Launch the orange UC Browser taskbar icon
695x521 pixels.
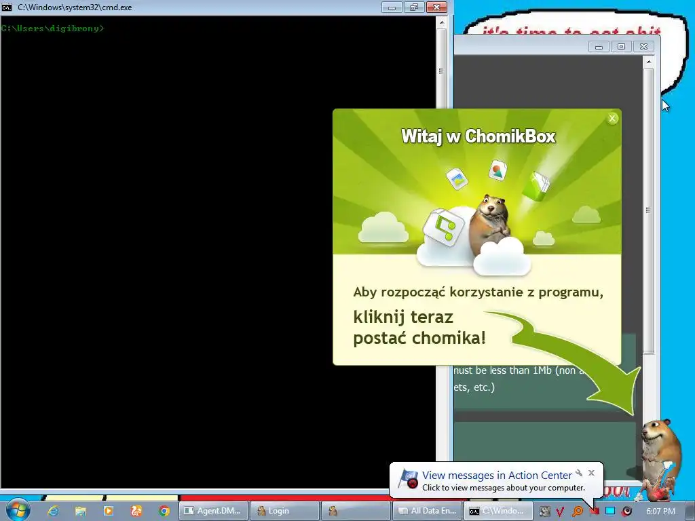(136, 511)
